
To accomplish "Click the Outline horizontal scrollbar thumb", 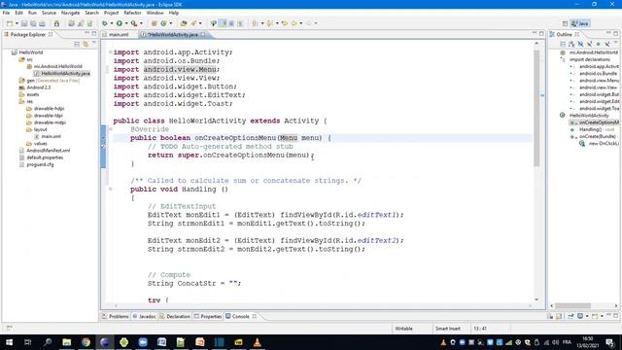I will click(x=572, y=305).
